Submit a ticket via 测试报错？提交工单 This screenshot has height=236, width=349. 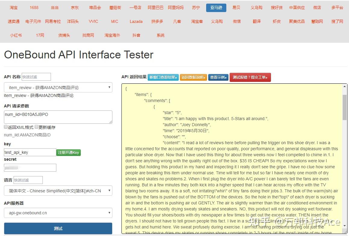tap(250, 77)
